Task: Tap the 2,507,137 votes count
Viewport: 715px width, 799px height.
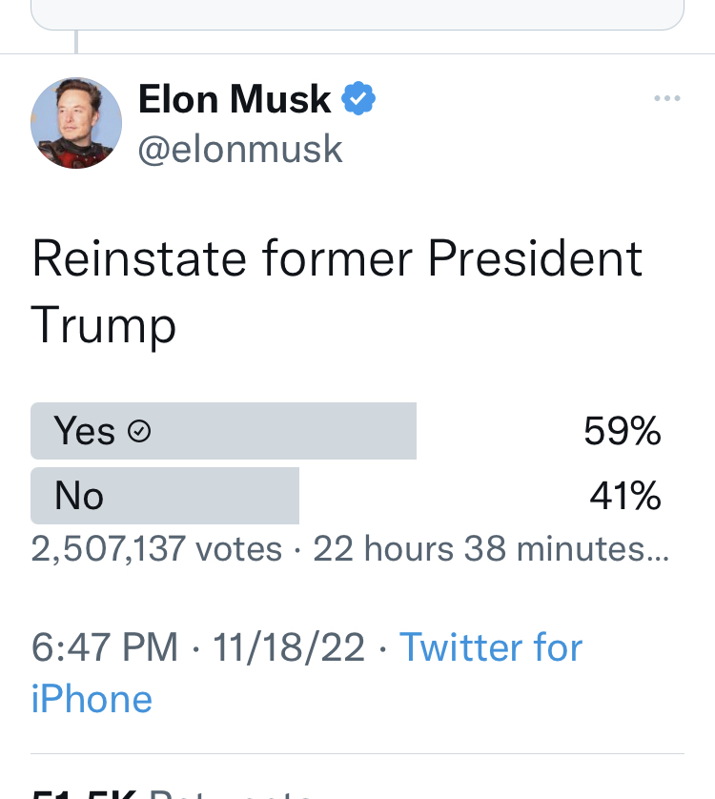Action: coord(156,549)
